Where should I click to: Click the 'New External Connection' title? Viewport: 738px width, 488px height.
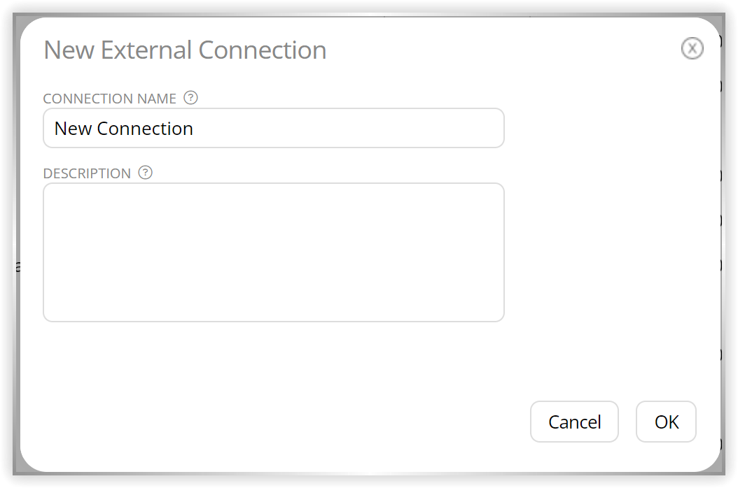[185, 50]
